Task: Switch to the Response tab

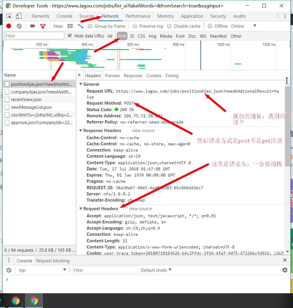Action: [133, 76]
